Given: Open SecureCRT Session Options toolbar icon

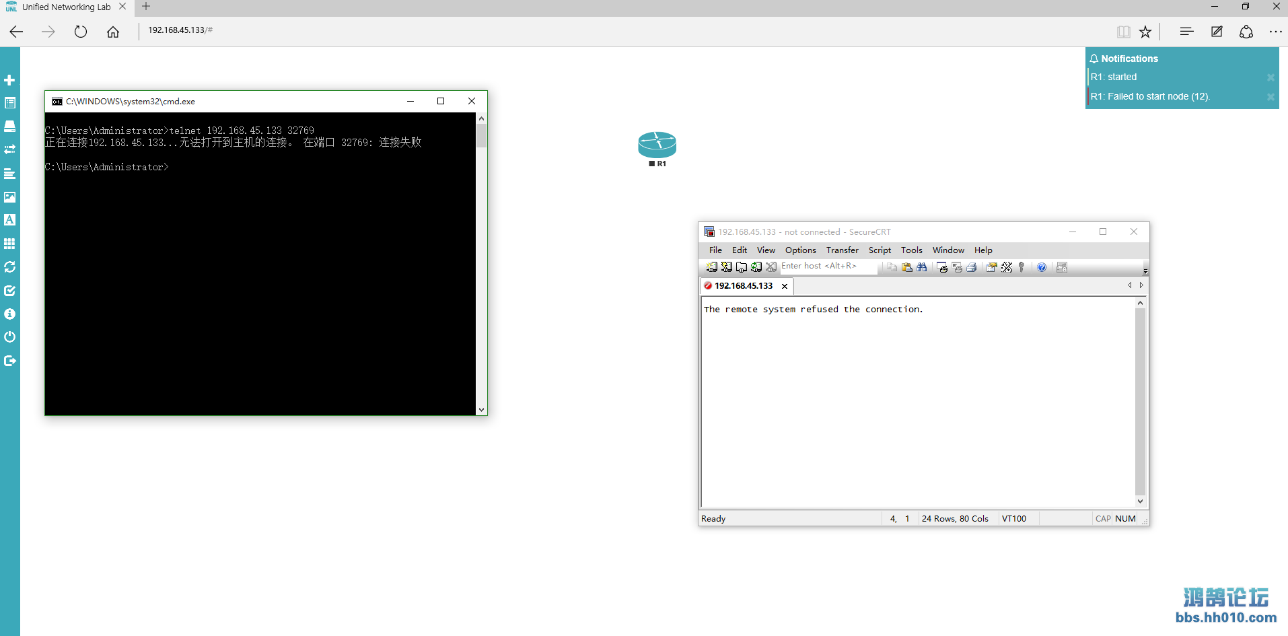Looking at the screenshot, I should pos(992,267).
